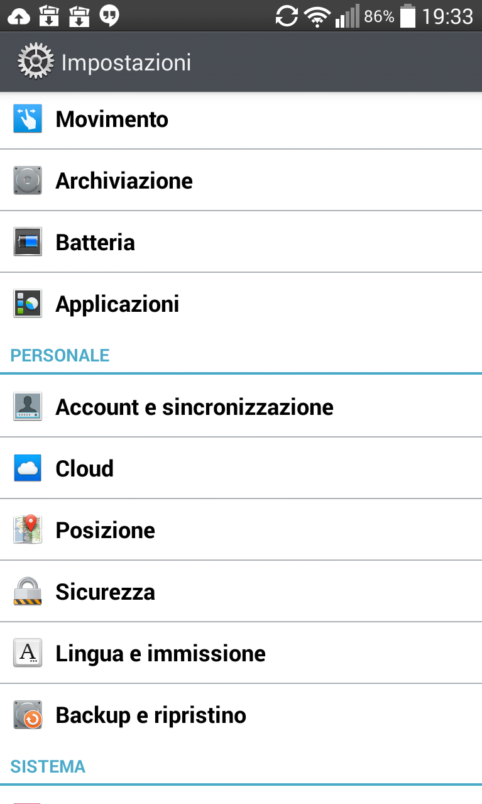Tap the Sicurezza padlock icon

[x=28, y=592]
